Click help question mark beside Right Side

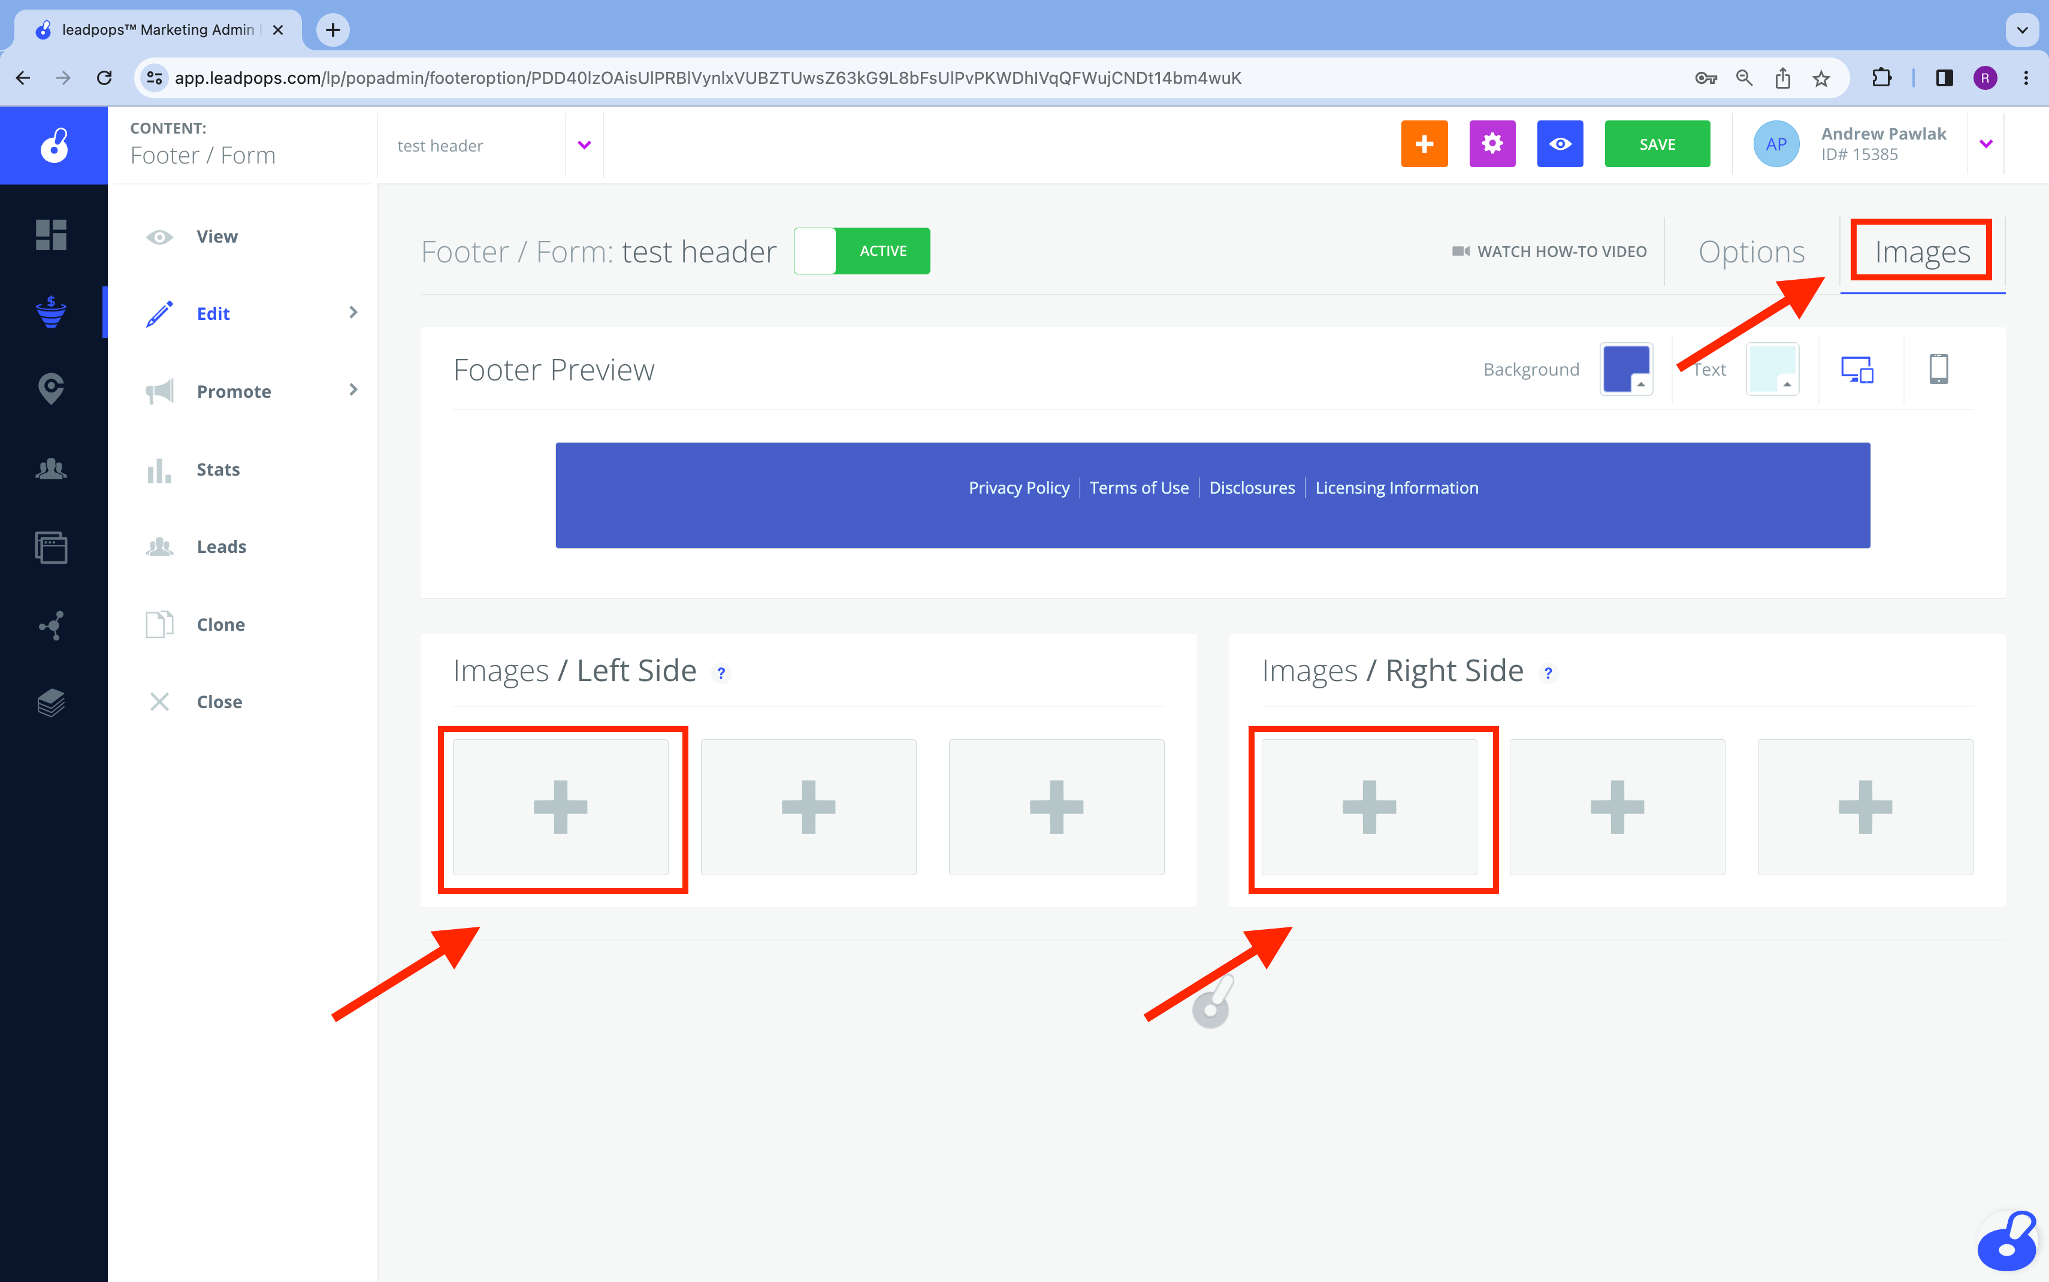click(x=1548, y=673)
